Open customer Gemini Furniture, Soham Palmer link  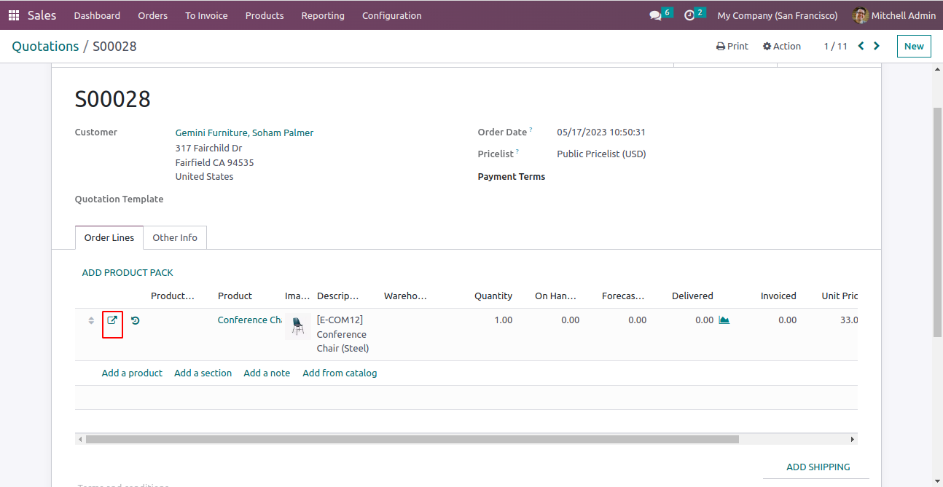[244, 132]
